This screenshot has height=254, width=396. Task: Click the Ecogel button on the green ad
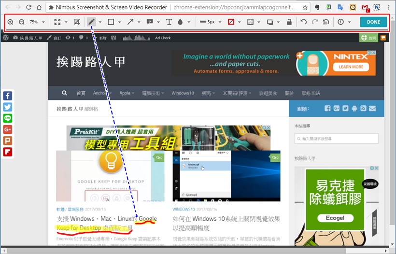coord(335,218)
